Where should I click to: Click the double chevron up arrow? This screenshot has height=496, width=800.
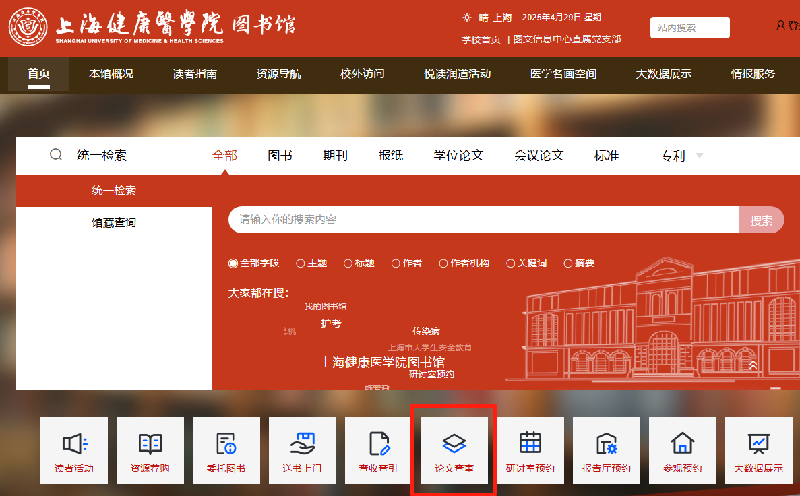(x=753, y=365)
